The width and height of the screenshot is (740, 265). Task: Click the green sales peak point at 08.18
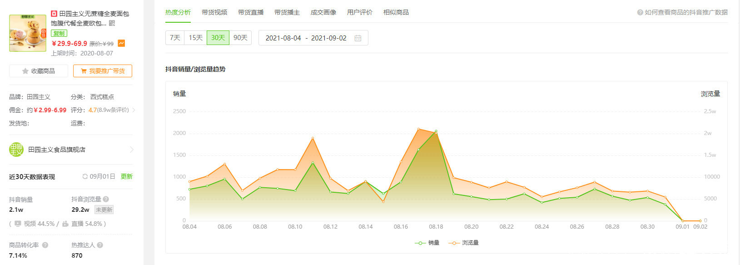[x=436, y=131]
